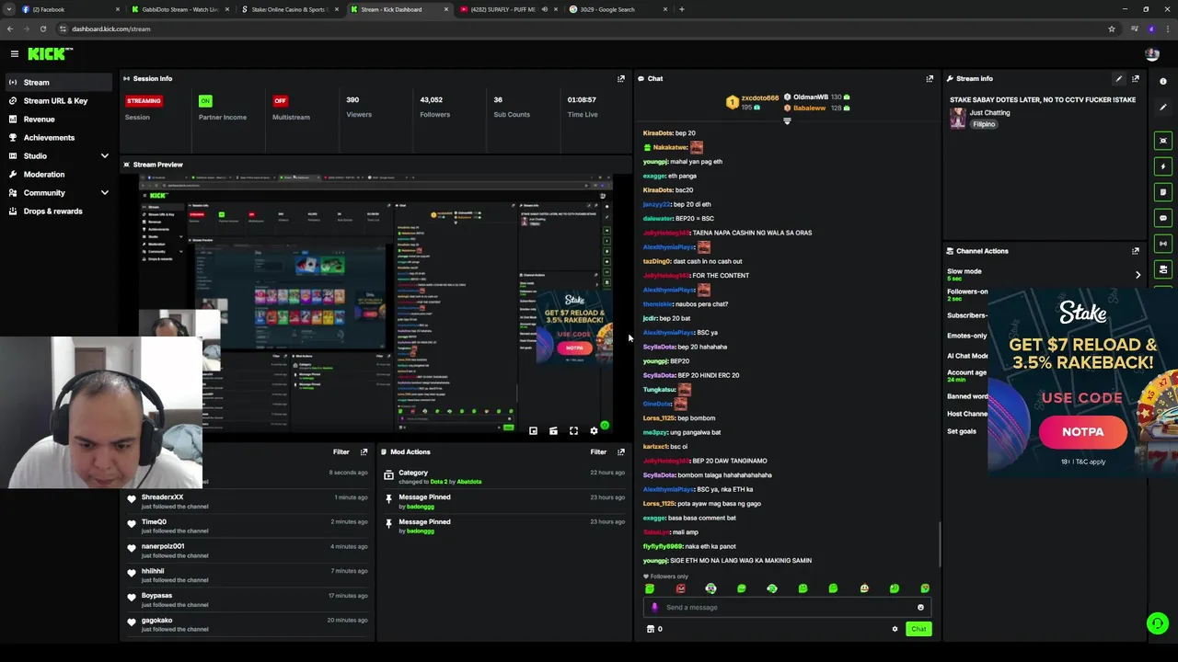This screenshot has height=662, width=1178.
Task: Pop out the Channel Actions panel
Action: point(1136,251)
